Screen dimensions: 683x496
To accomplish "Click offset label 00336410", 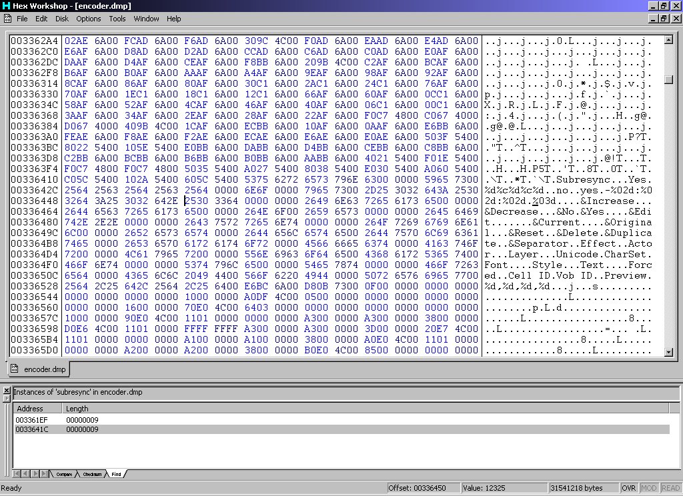I will pyautogui.click(x=35, y=179).
